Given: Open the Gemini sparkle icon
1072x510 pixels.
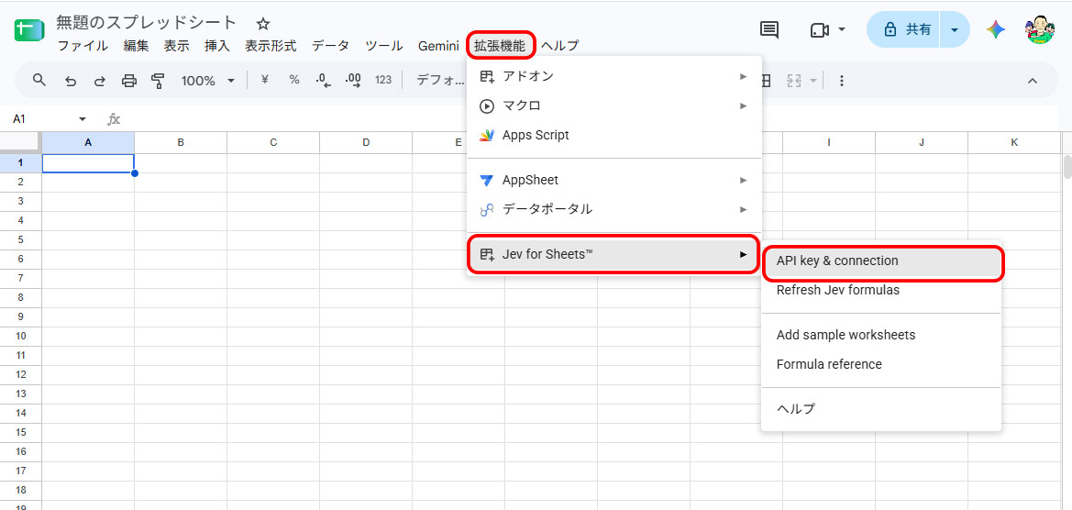Looking at the screenshot, I should pyautogui.click(x=996, y=29).
